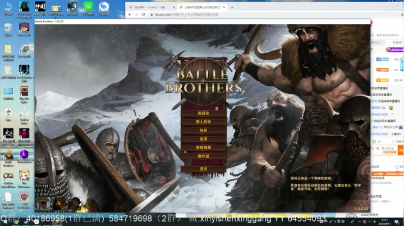The height and width of the screenshot is (226, 404).
Task: Focus the Douyu chat message input
Action: click(x=384, y=150)
